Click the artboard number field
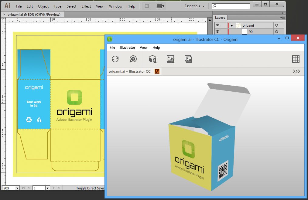This screenshot has width=308, height=200. (x=39, y=188)
